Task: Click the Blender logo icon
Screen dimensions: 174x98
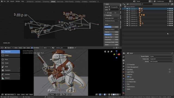Action: pos(2,1)
